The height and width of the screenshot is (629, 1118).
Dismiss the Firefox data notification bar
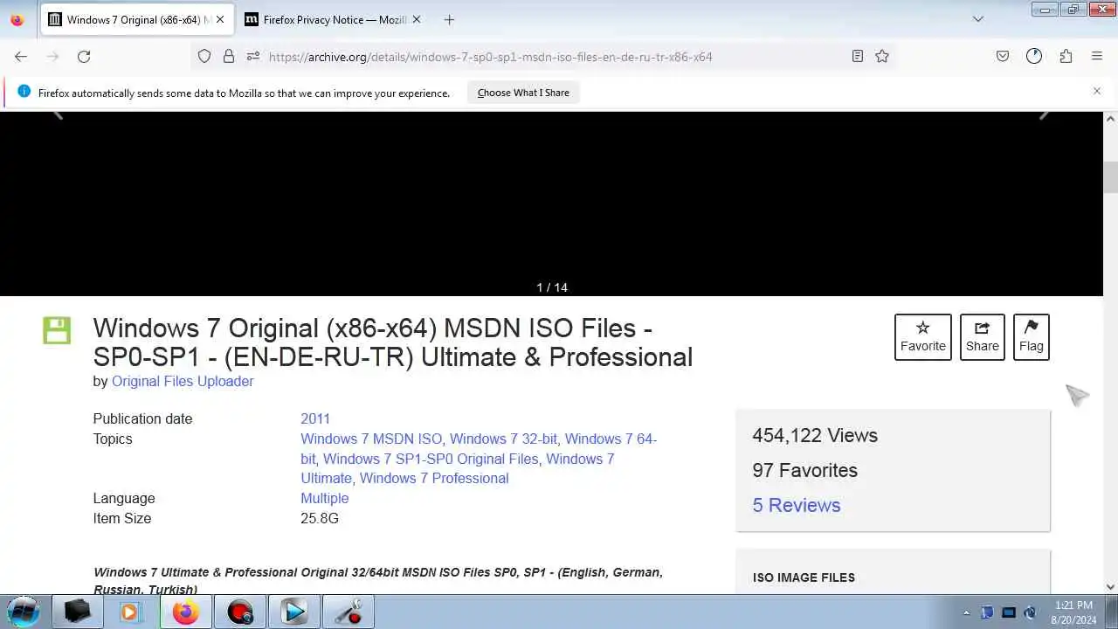1097,91
